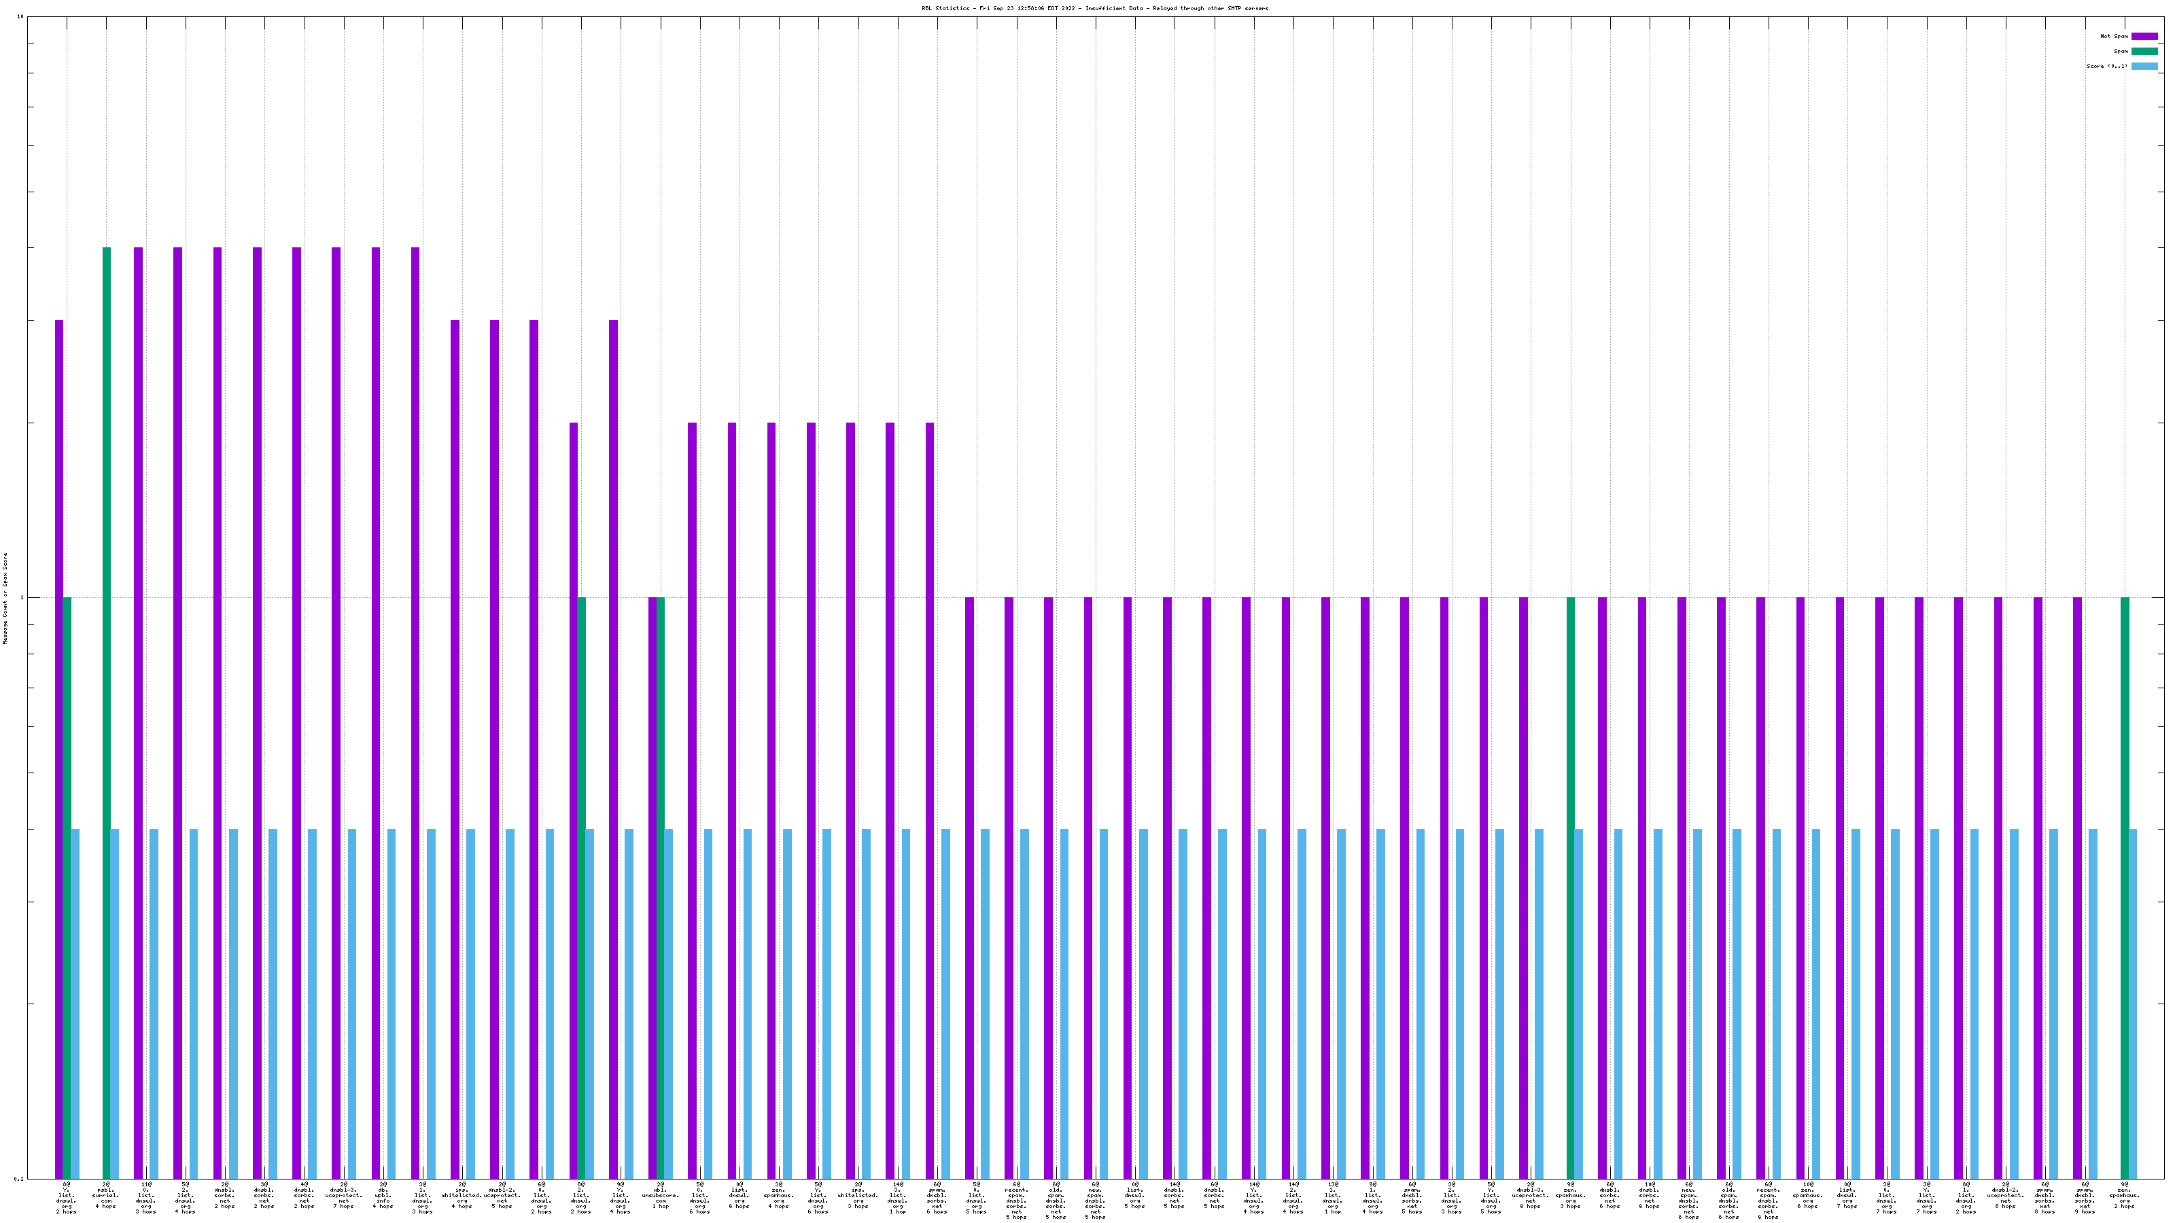
Task: Click the spam.dnsbl.sorbs.net 9 hops label
Action: (x=2085, y=1199)
